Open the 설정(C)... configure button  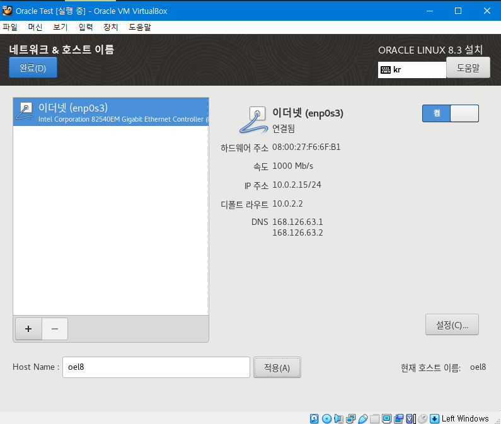click(452, 324)
